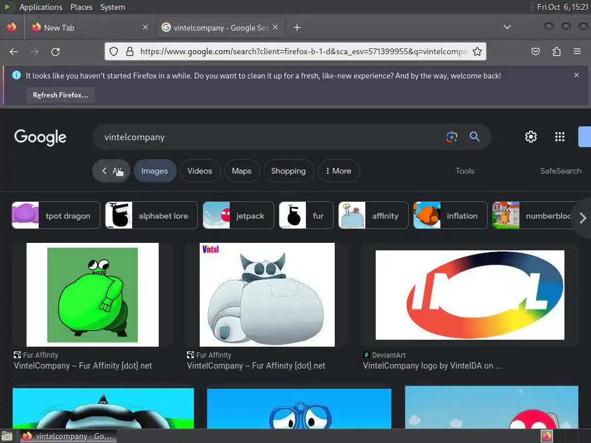Go back to the previous page

(x=14, y=51)
